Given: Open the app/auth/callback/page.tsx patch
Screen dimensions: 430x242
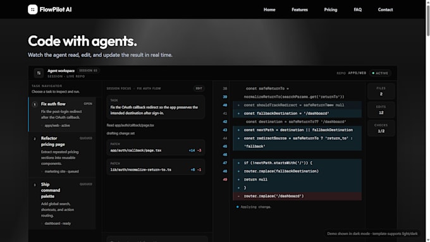Looking at the screenshot, I should tap(156, 147).
